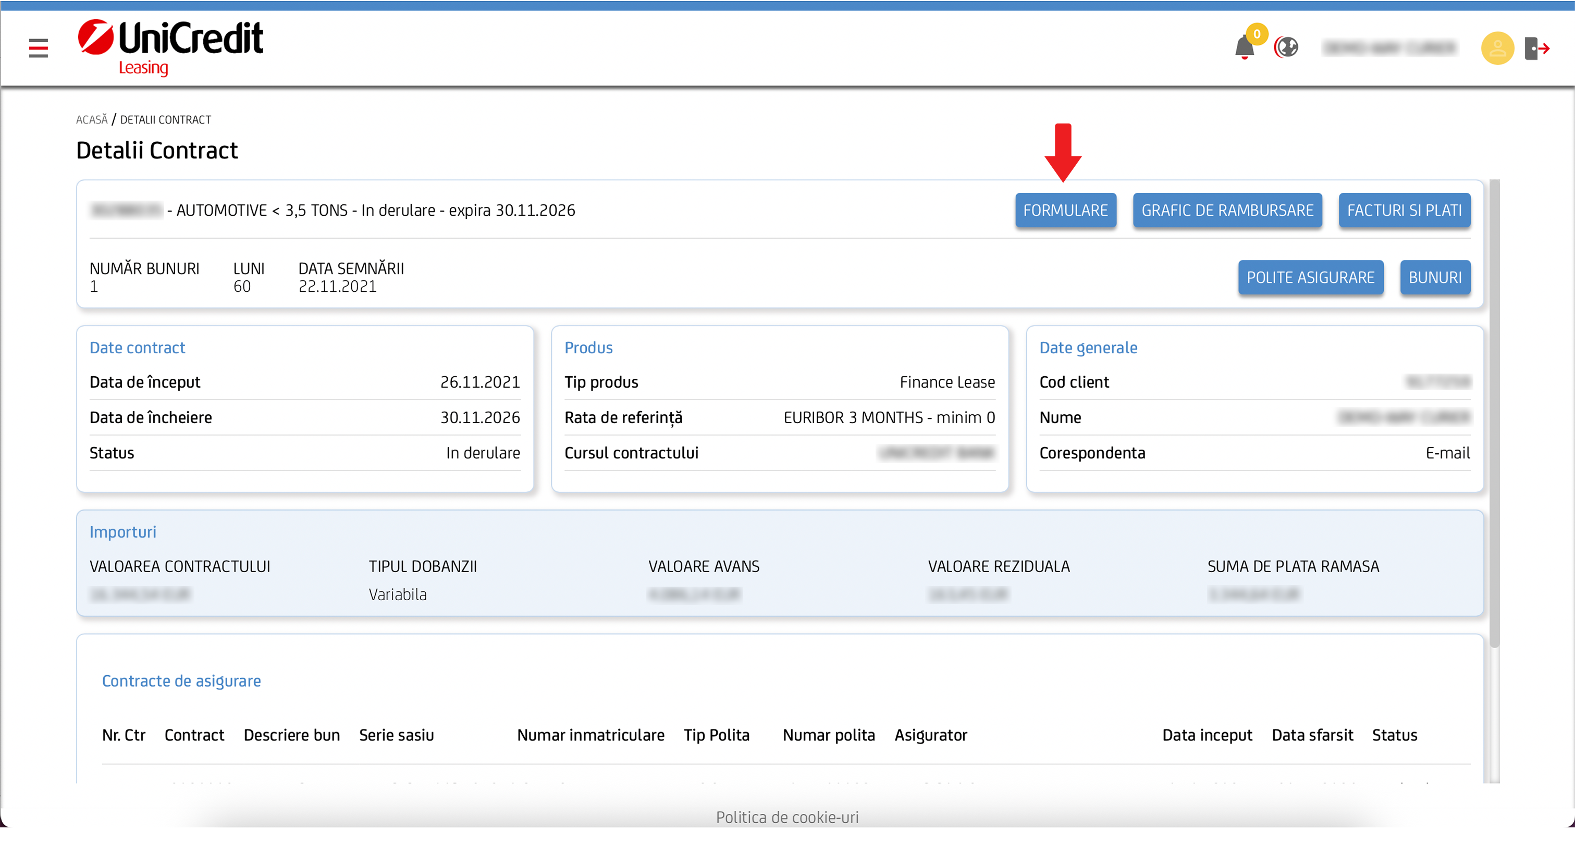Click TIPUL DOBANZII Variabila value
The height and width of the screenshot is (843, 1575).
[398, 595]
